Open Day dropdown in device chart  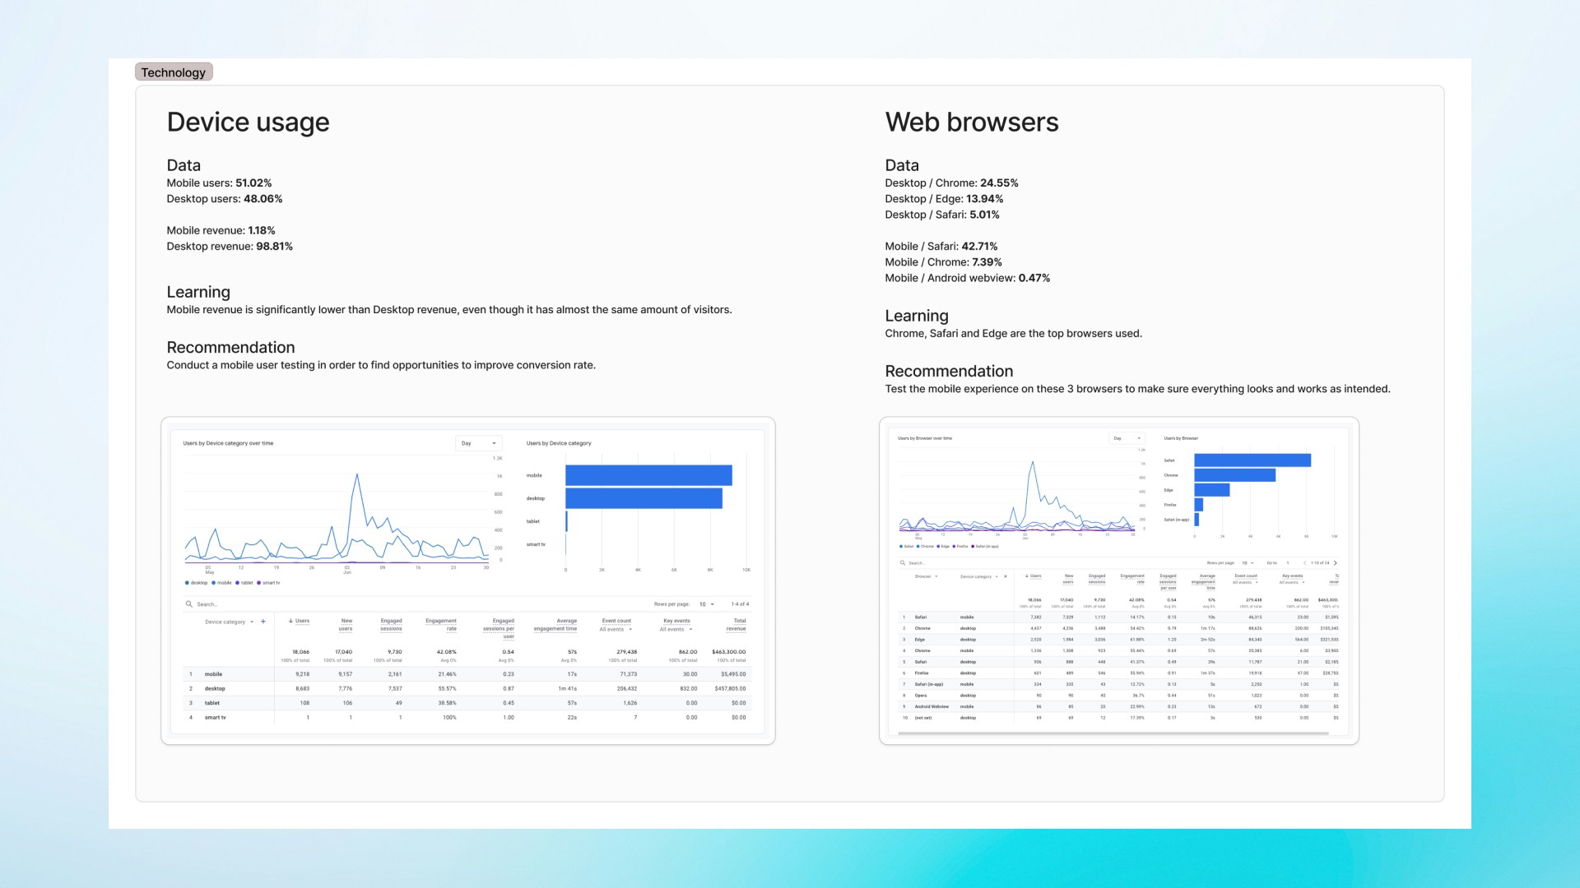tap(478, 443)
